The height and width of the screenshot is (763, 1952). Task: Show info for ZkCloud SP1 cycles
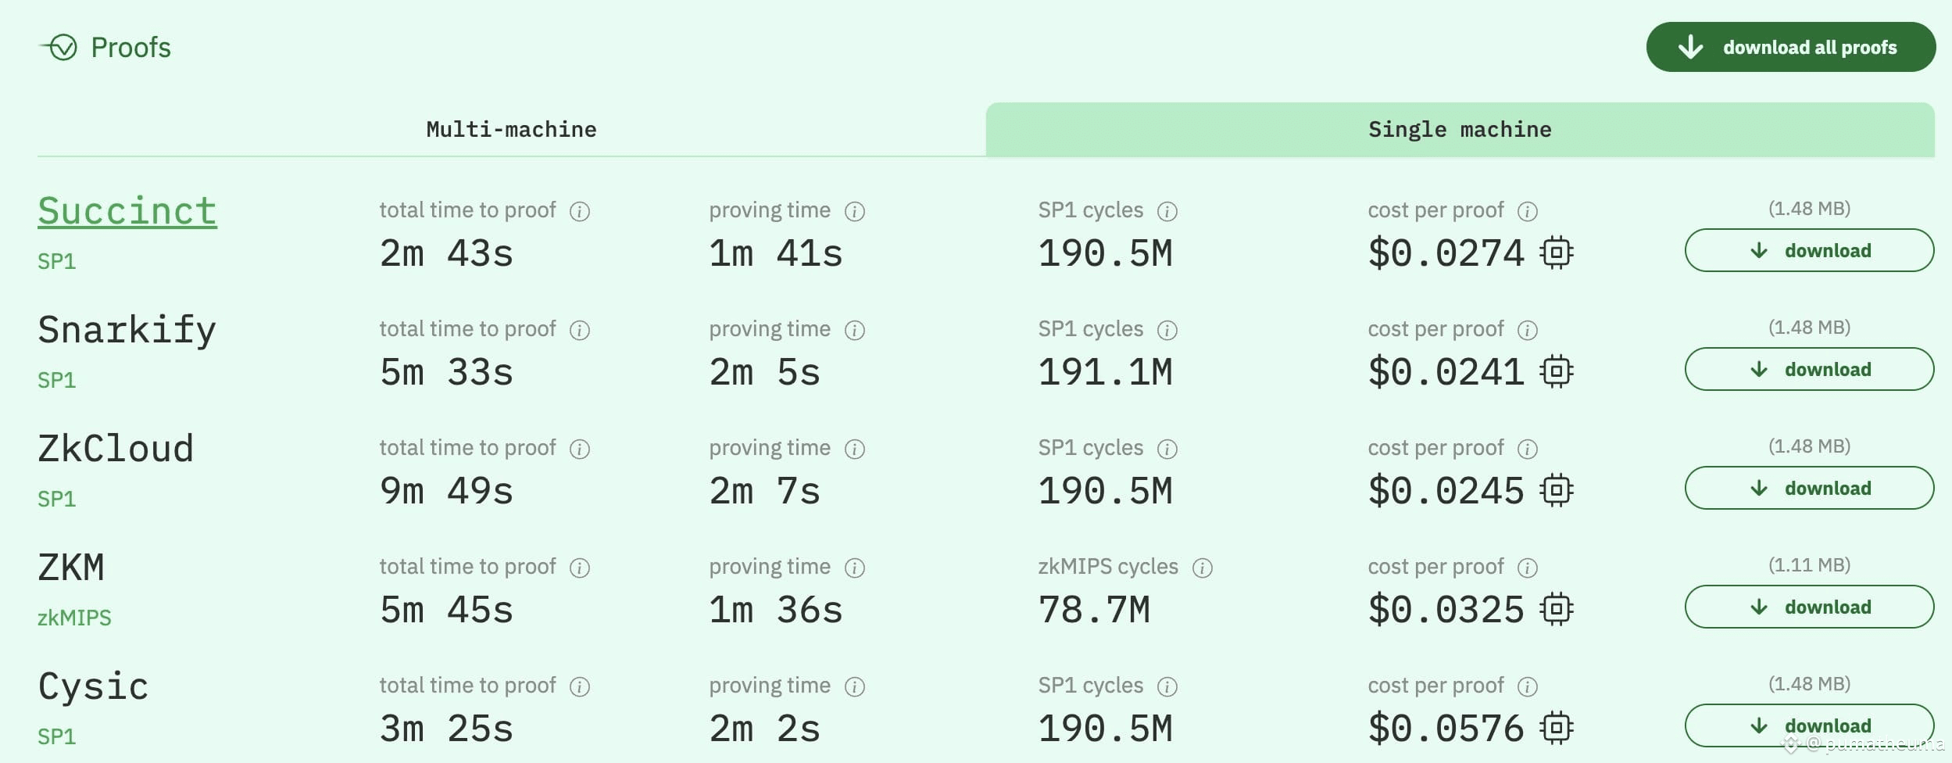1167,449
